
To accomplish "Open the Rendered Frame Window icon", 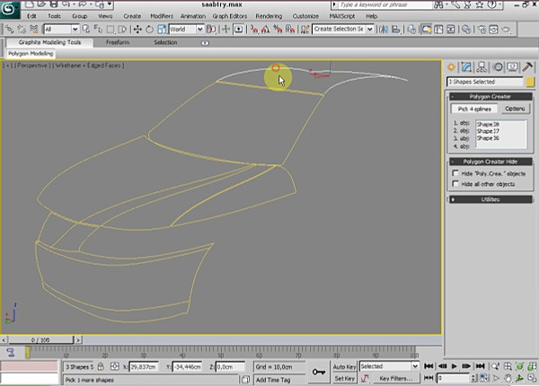I will pos(493,30).
